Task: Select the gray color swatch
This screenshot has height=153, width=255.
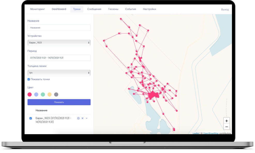Action: pyautogui.click(x=56, y=95)
